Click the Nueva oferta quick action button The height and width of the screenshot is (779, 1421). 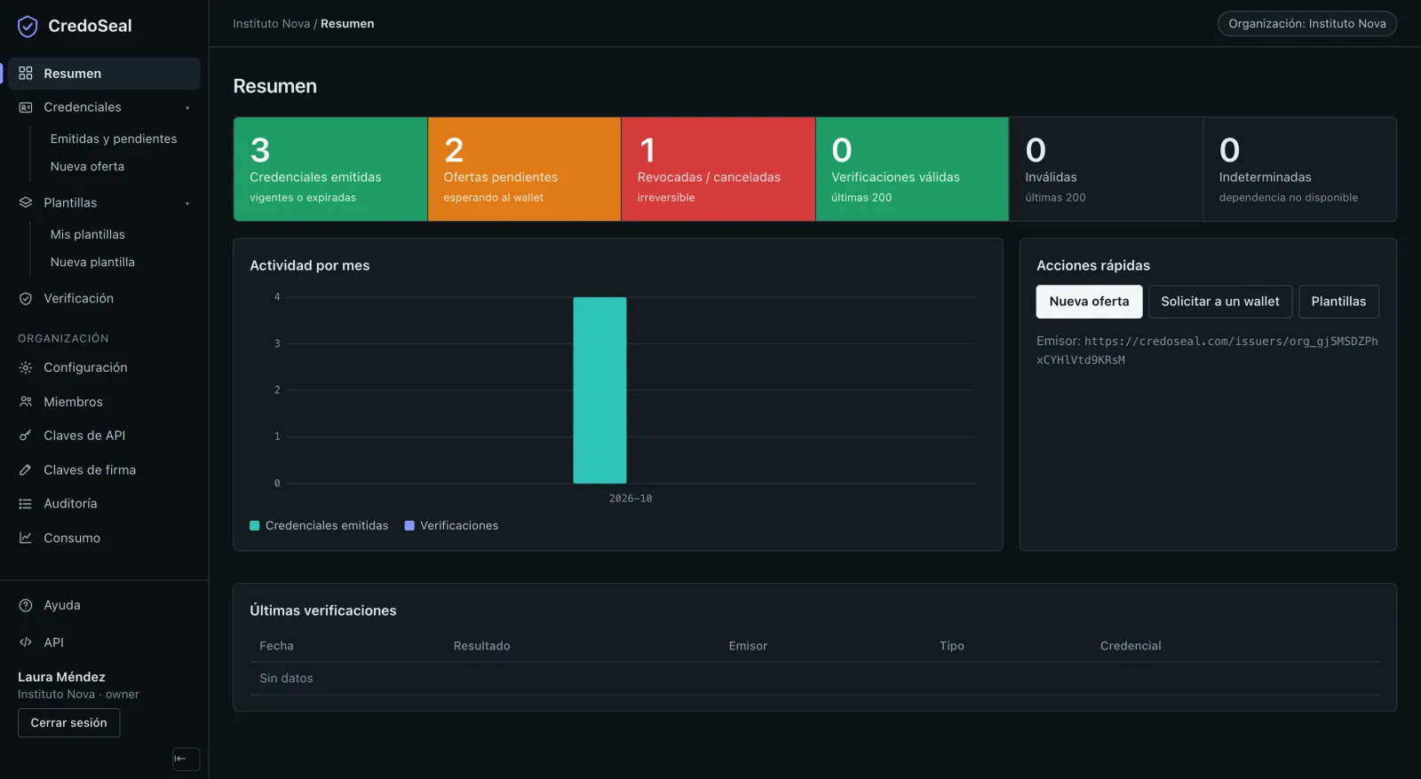pyautogui.click(x=1089, y=302)
